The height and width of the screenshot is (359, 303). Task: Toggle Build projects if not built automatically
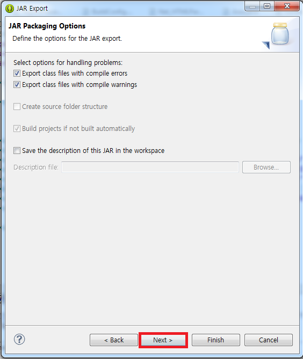point(17,128)
